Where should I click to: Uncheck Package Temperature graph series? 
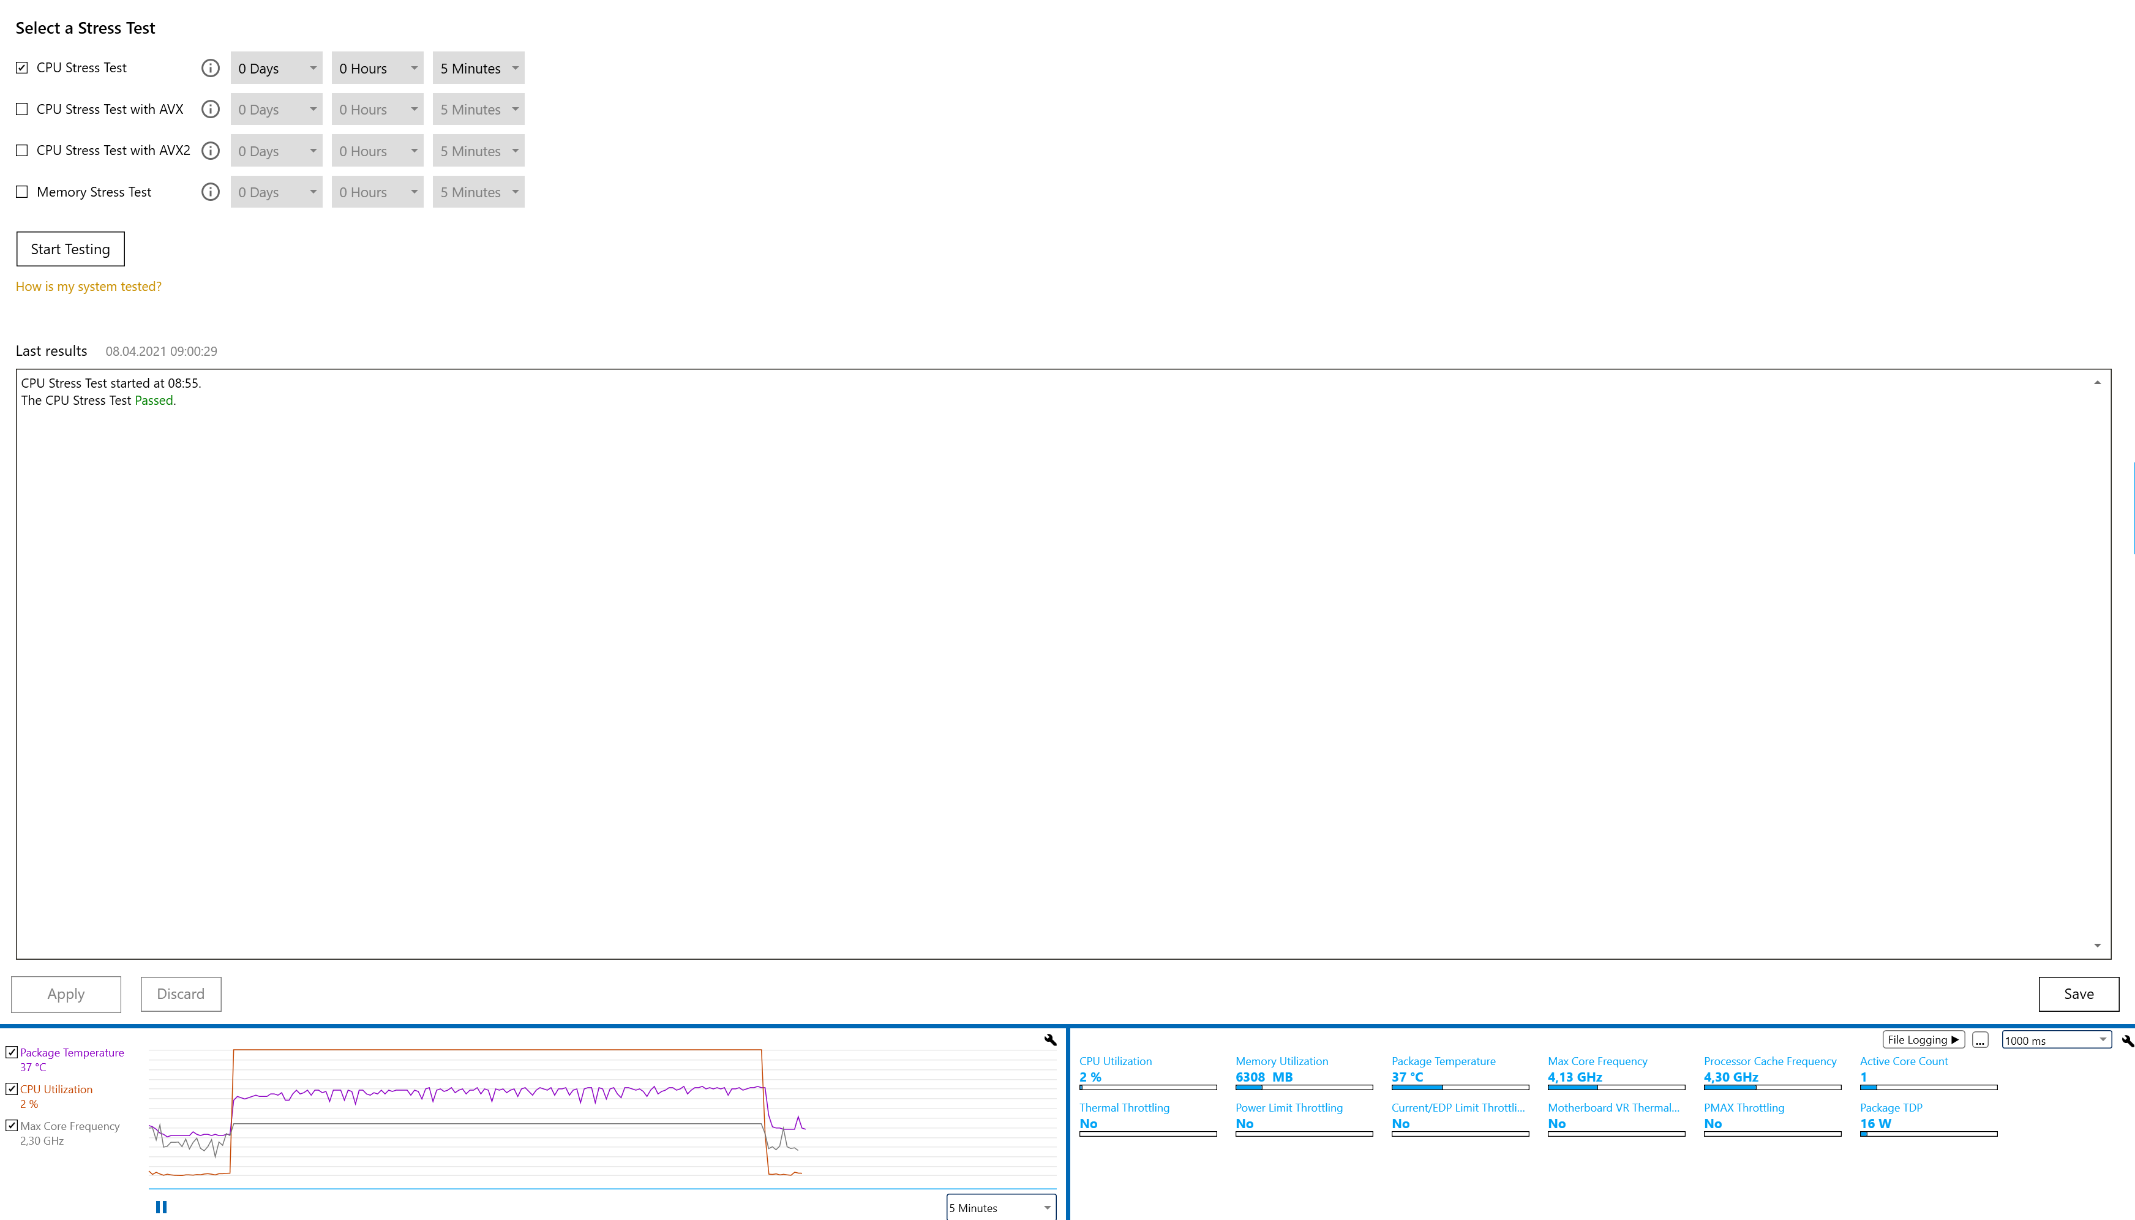click(12, 1052)
